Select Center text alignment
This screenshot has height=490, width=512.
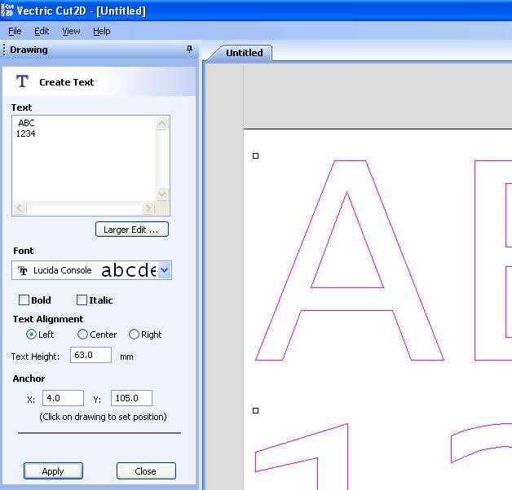click(x=82, y=335)
